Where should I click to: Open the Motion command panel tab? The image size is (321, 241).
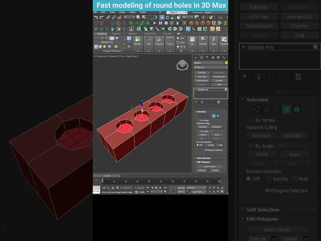pos(213,58)
